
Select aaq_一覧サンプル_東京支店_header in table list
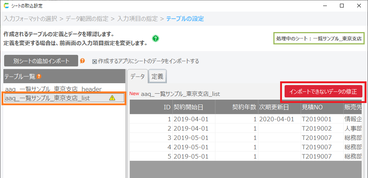[53, 89]
